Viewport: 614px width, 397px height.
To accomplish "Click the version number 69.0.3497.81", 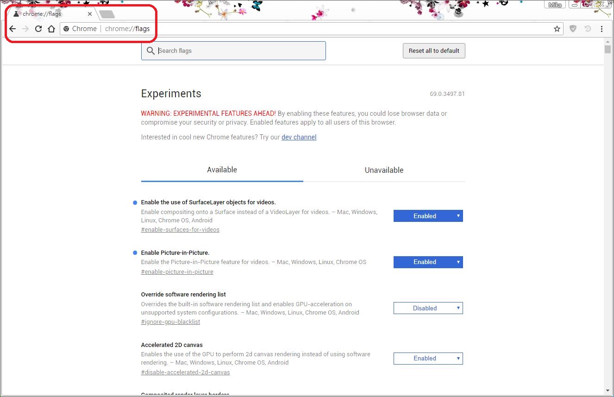I will pyautogui.click(x=447, y=94).
